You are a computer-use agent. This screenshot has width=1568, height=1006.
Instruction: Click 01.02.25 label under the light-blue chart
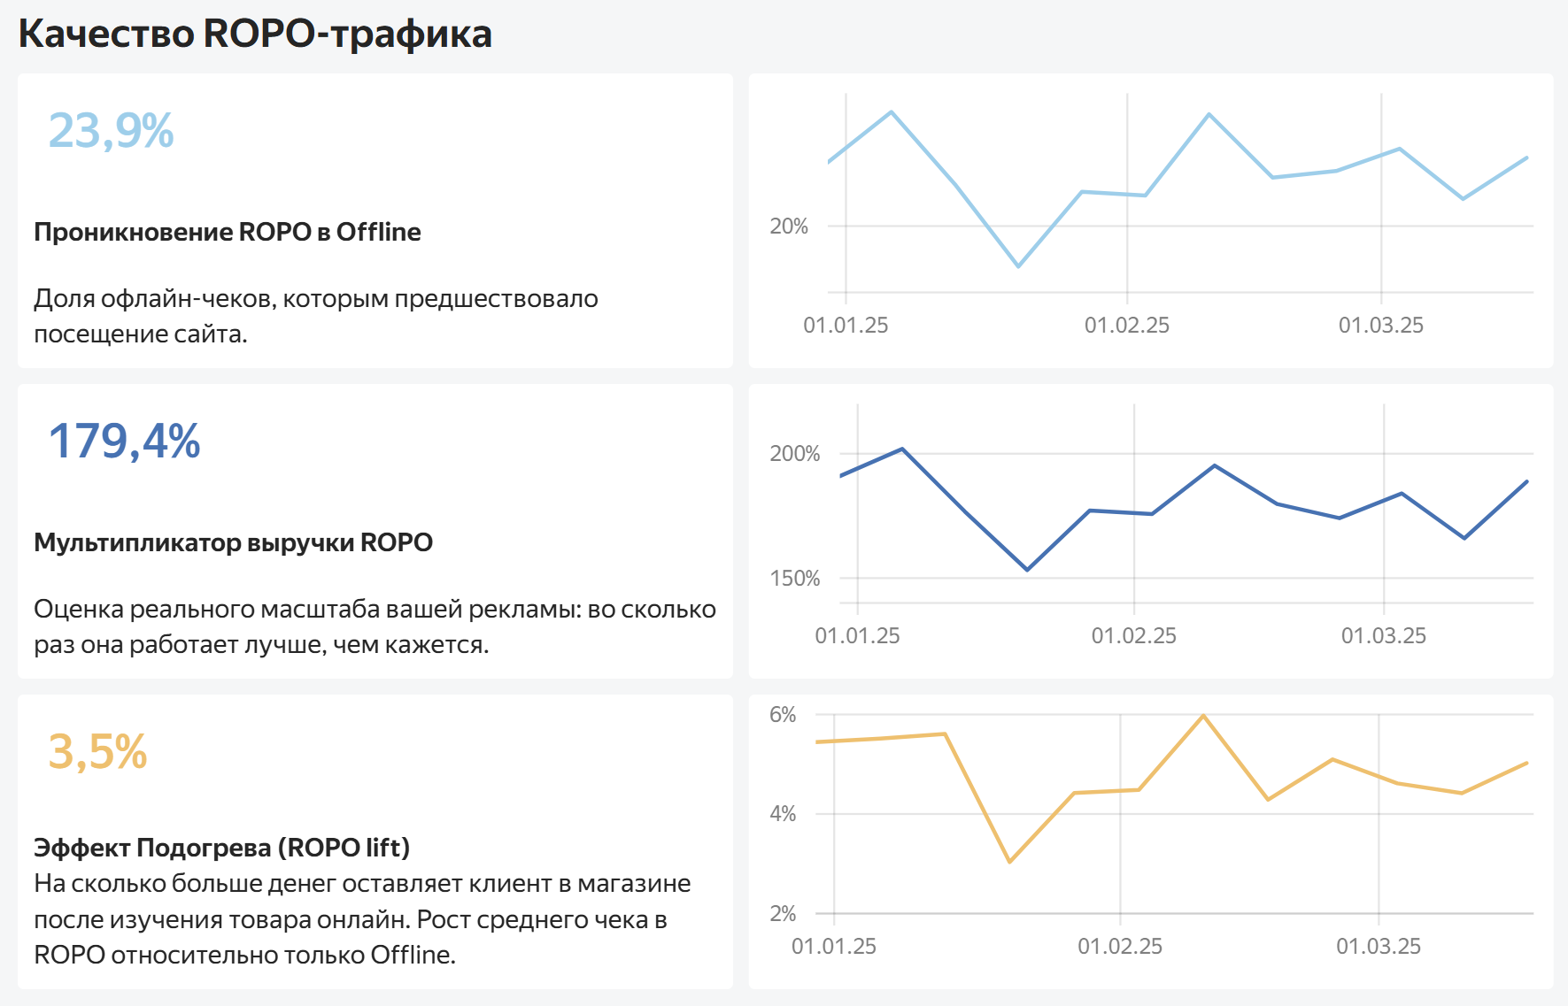tap(1127, 326)
